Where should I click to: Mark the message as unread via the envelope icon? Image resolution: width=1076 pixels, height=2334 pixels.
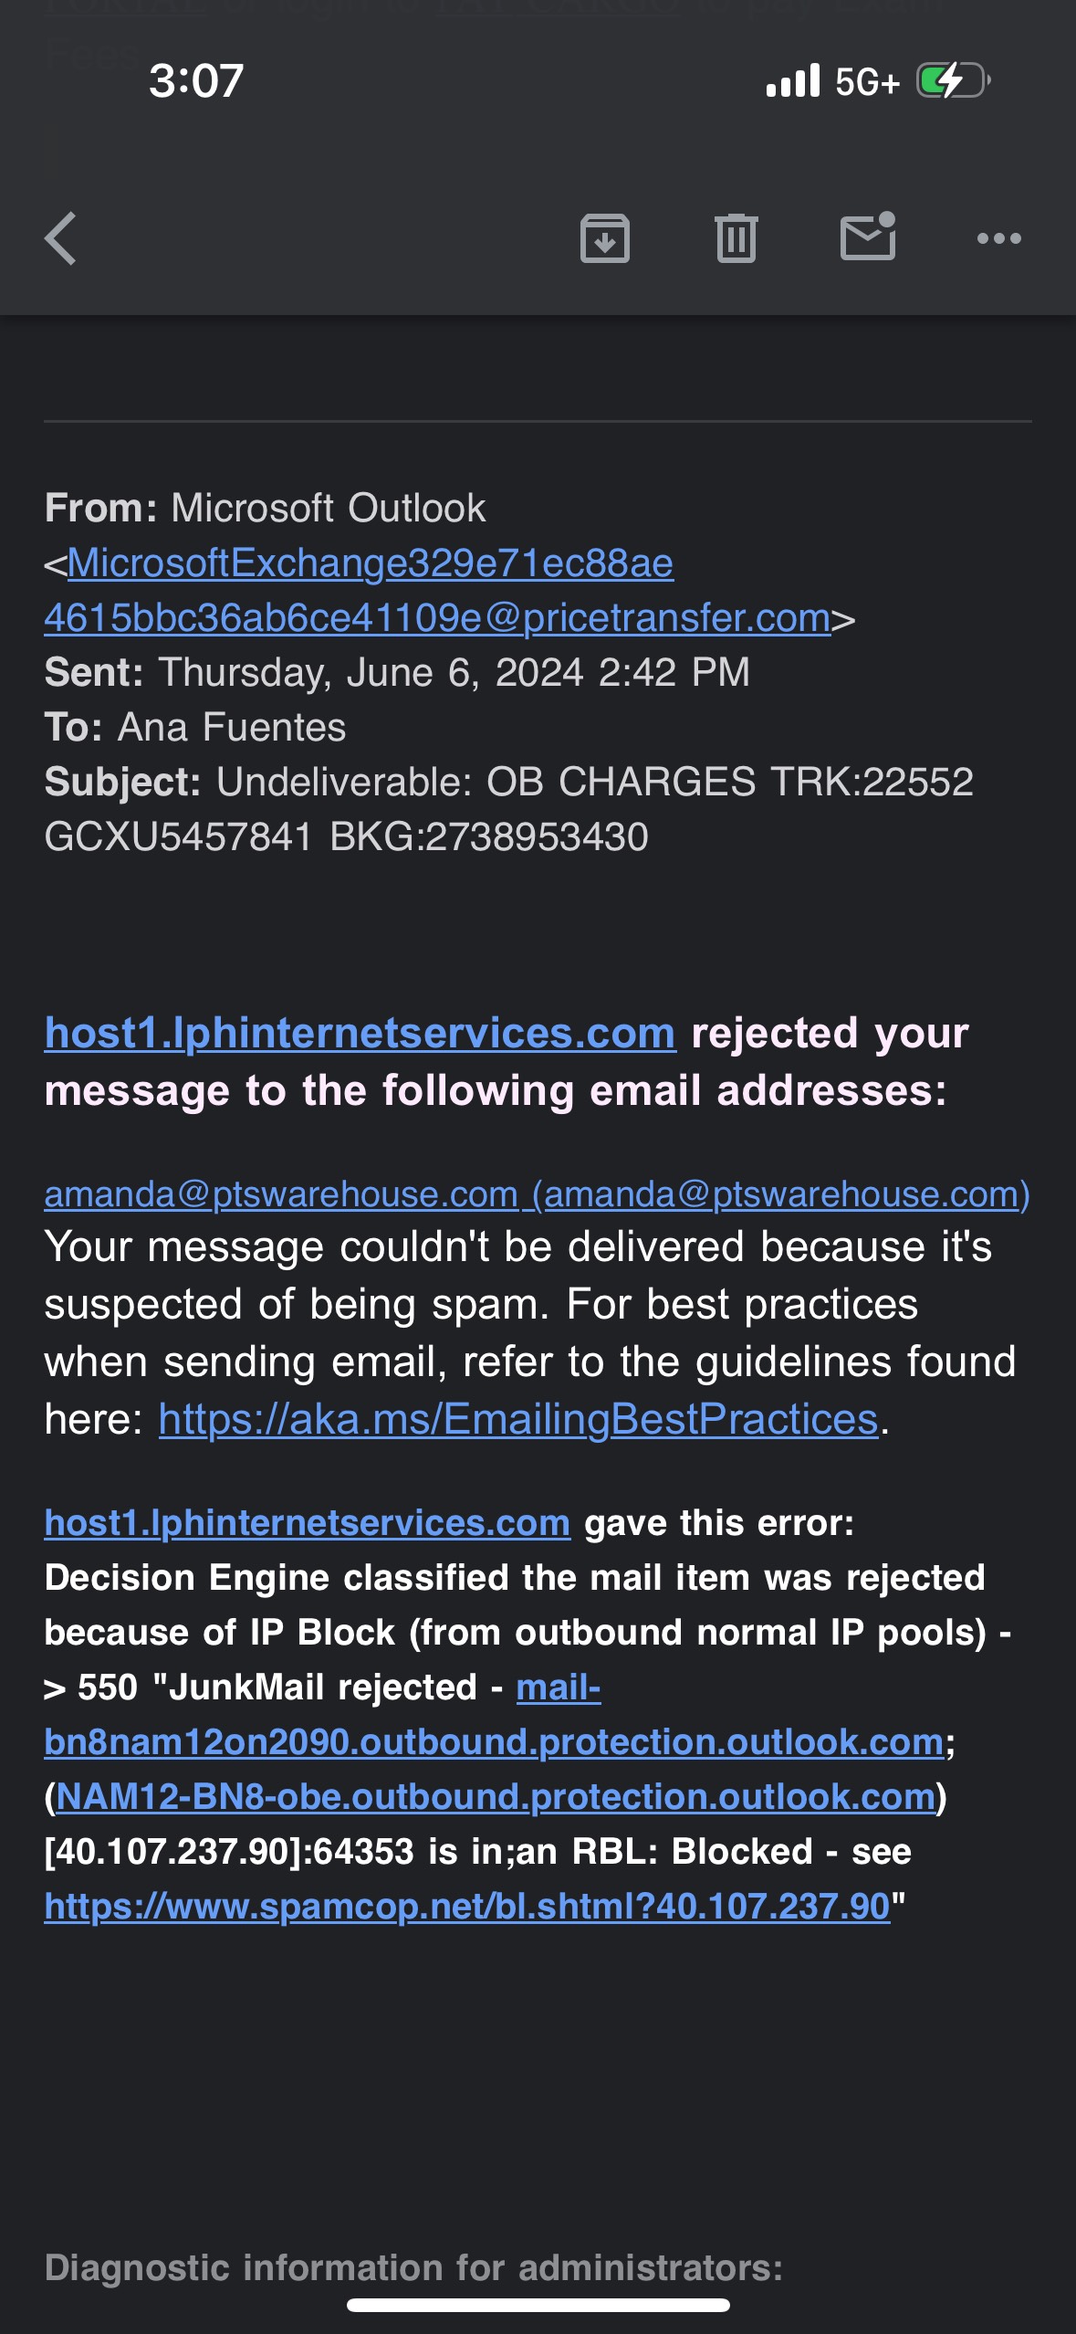(x=868, y=237)
